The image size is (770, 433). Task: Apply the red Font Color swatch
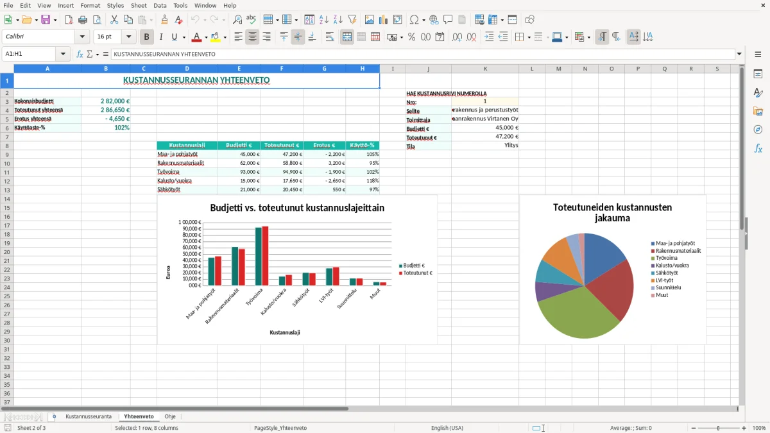[197, 37]
